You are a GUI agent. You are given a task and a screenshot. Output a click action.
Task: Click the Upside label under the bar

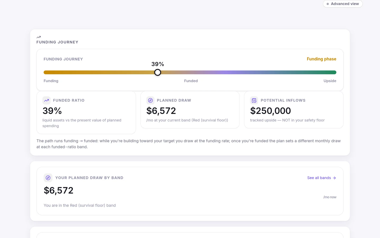[330, 81]
